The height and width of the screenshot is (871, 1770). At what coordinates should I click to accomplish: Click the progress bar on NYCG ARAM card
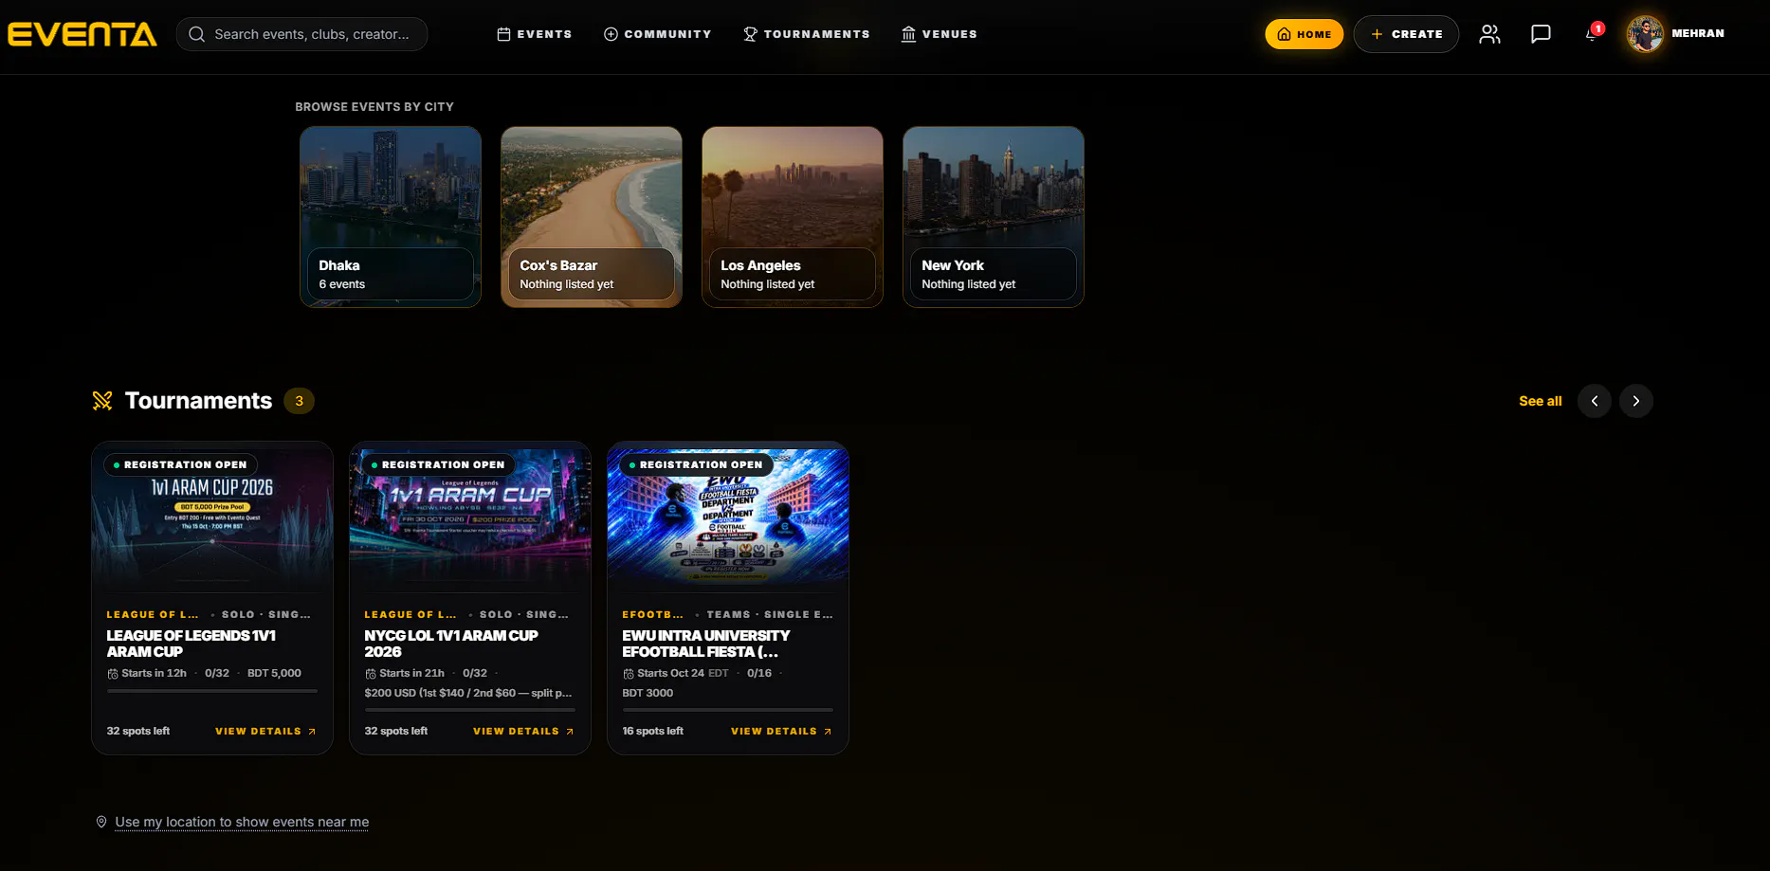[x=470, y=709]
